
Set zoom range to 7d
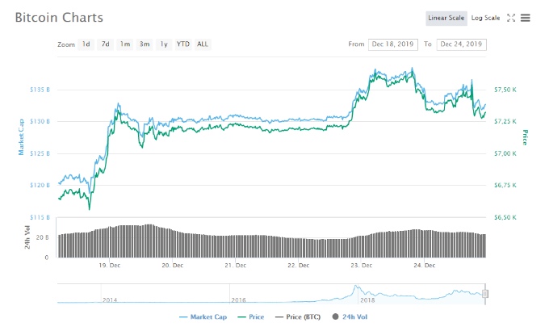click(x=105, y=44)
